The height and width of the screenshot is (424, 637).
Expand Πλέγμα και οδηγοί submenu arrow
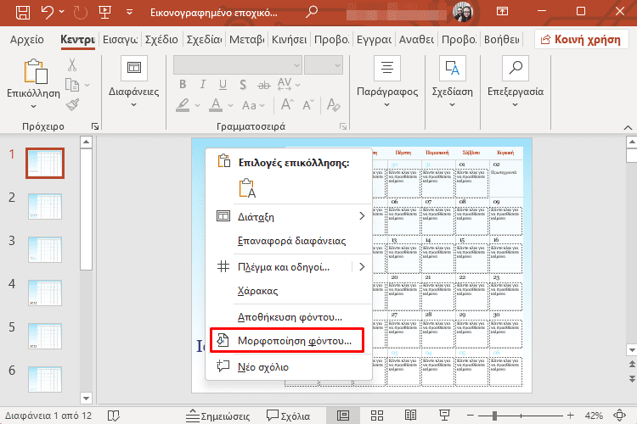[362, 266]
